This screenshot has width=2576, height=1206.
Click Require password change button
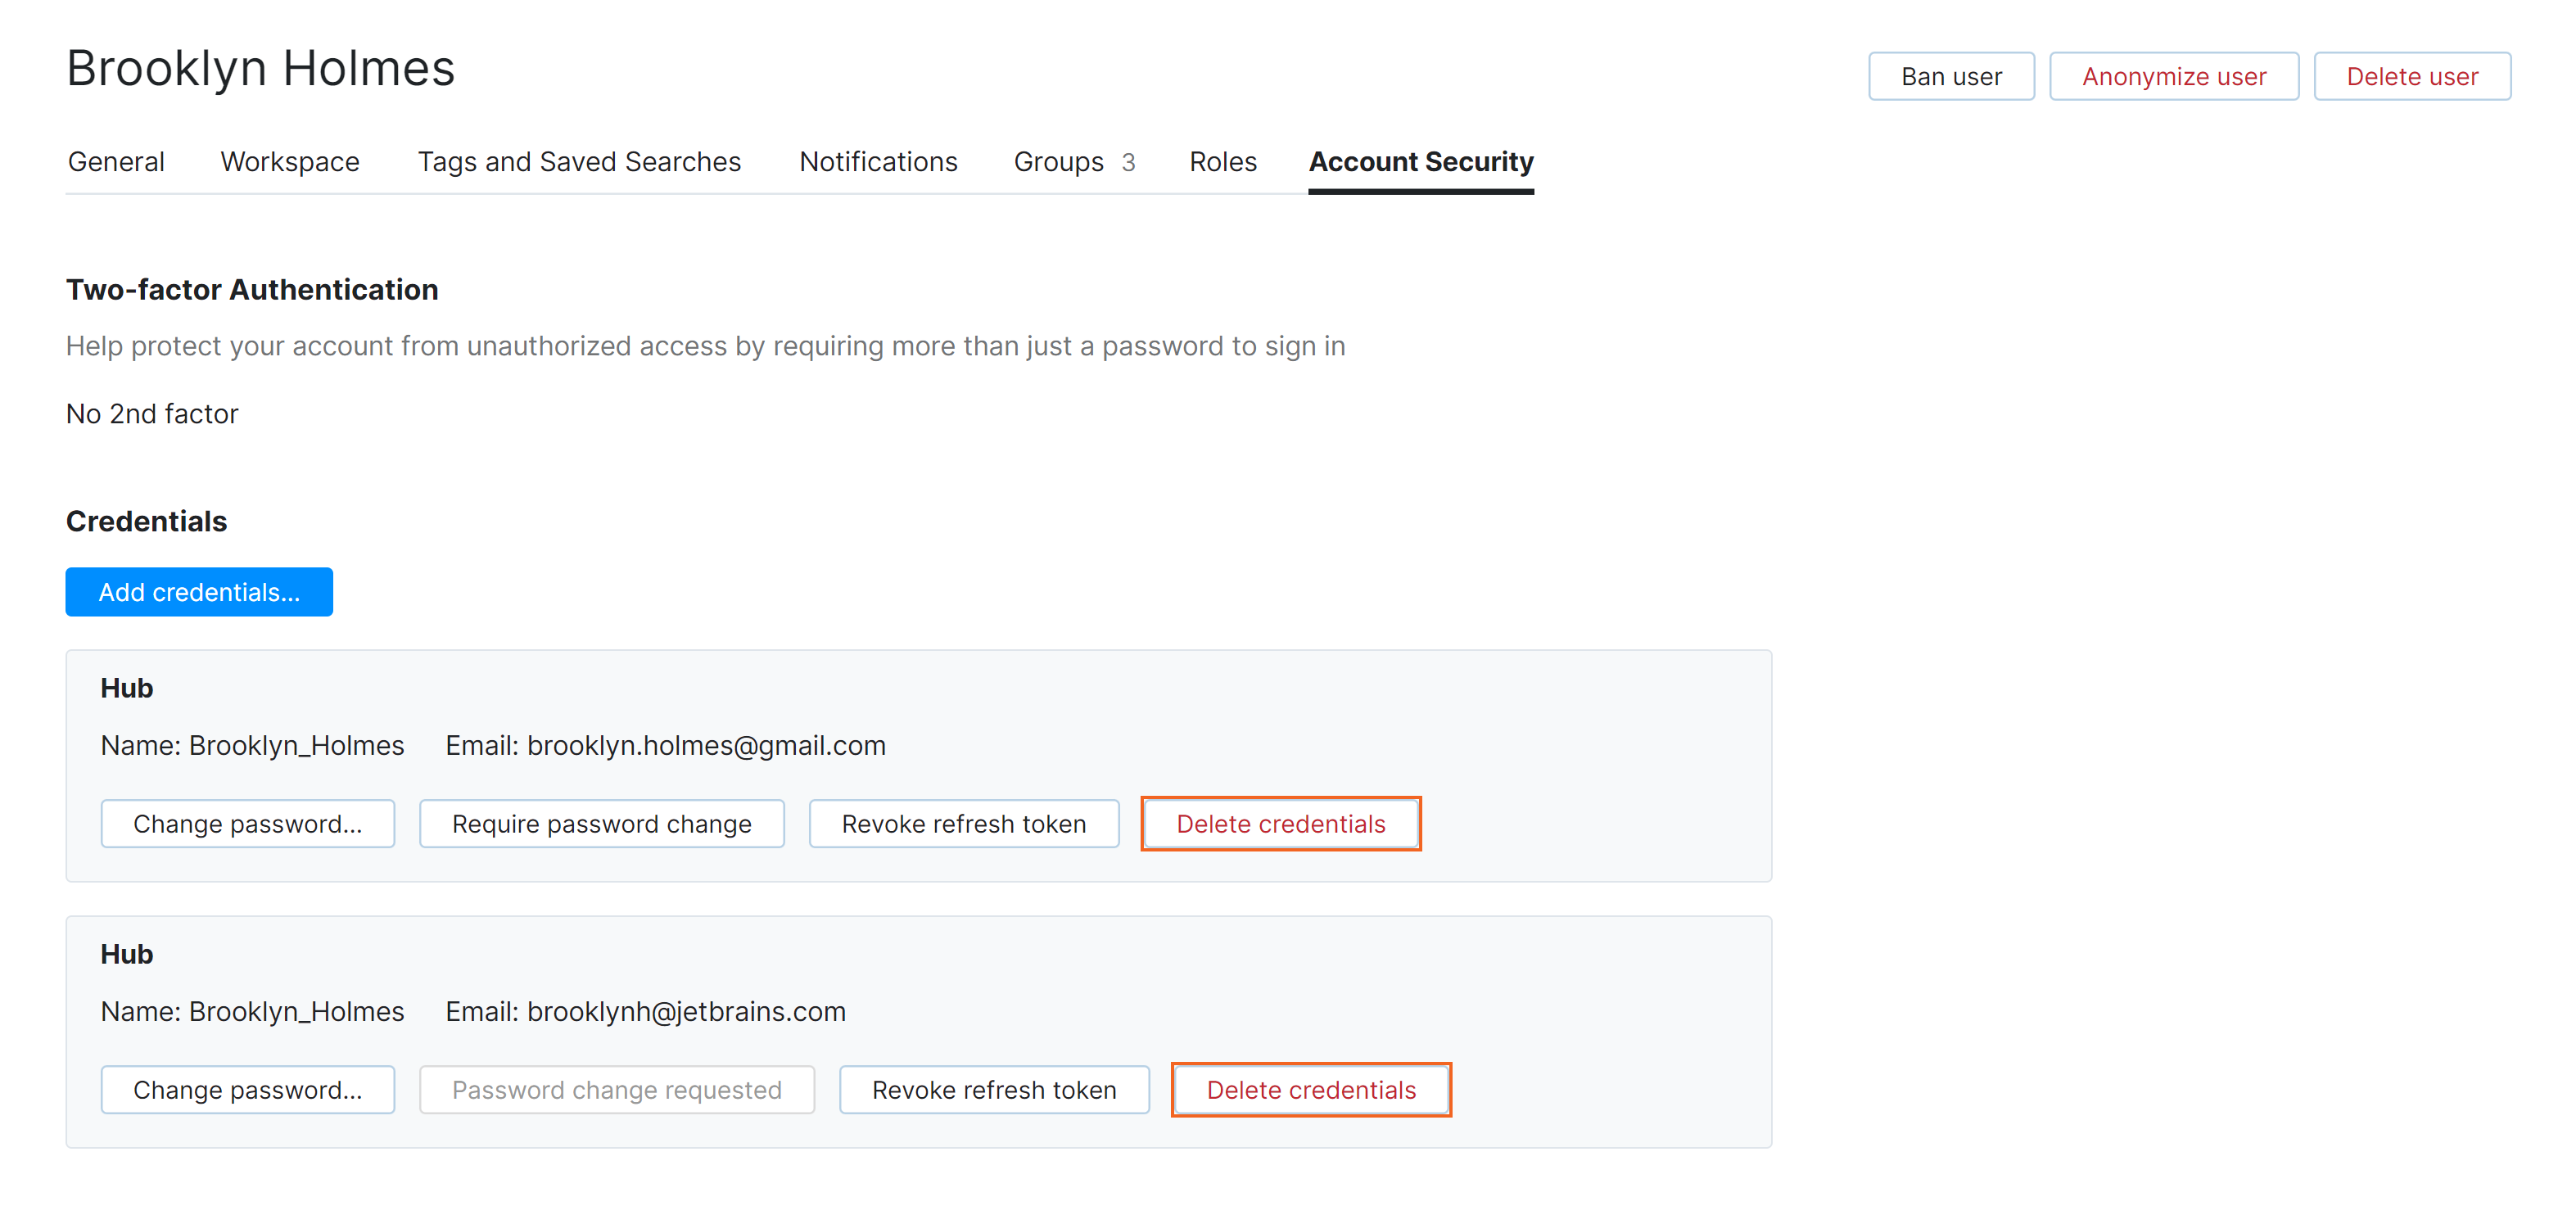tap(601, 824)
